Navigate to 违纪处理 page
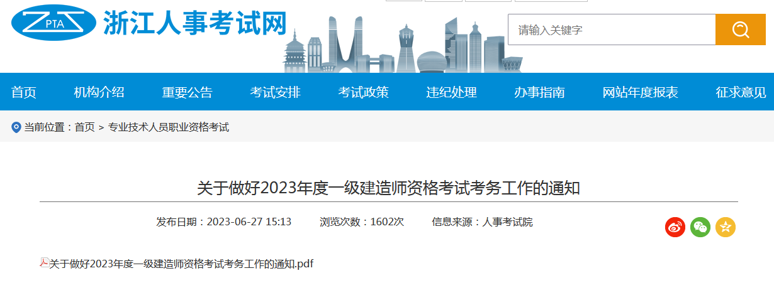 [452, 92]
